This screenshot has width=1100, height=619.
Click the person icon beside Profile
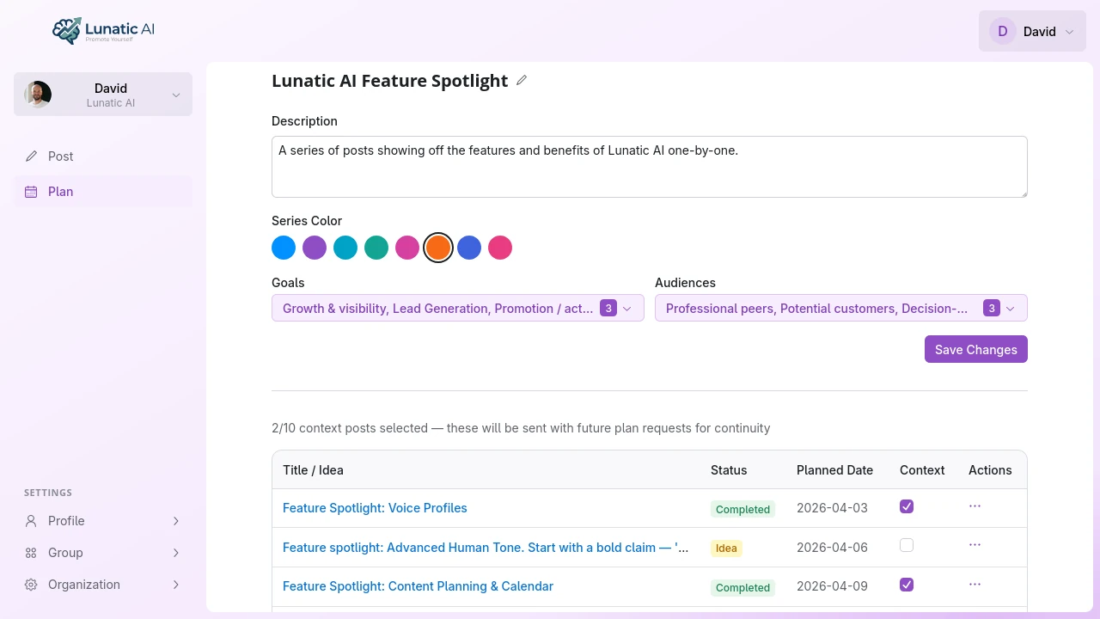pos(31,521)
